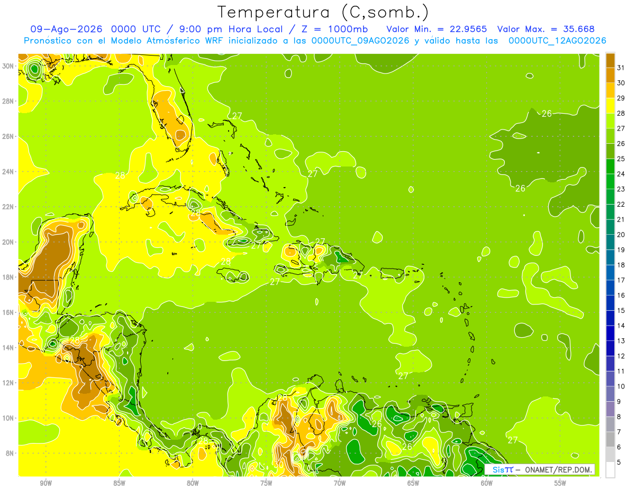Pick the brown swatch above 31 on legend
The image size is (635, 490).
[x=610, y=60]
